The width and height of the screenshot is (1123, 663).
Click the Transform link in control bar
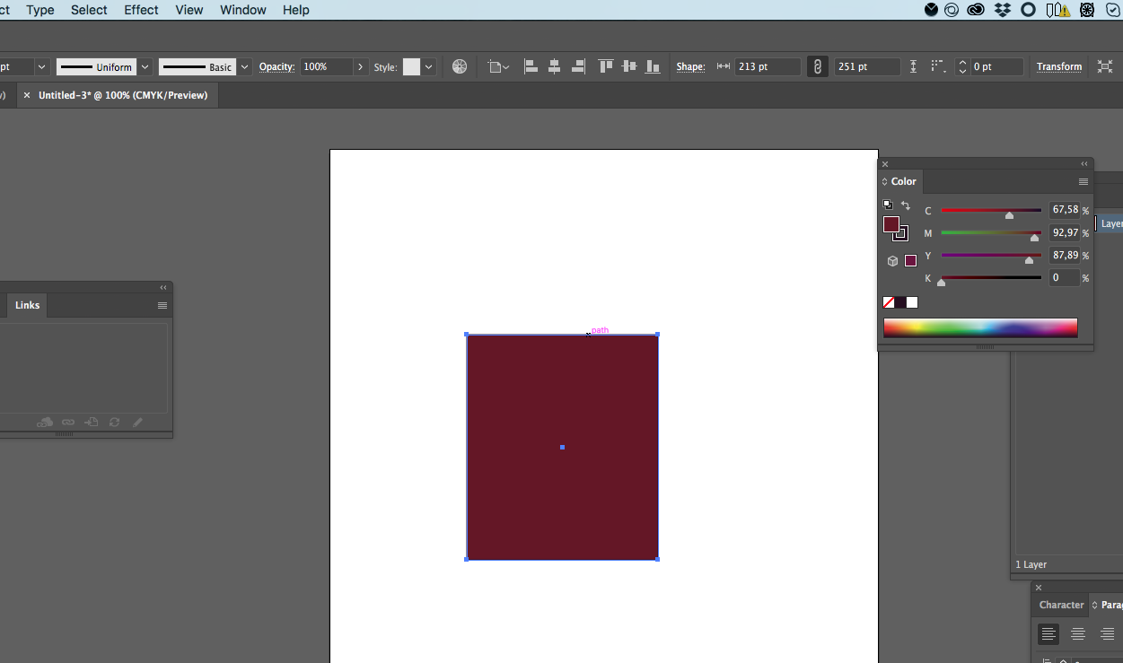click(x=1058, y=66)
